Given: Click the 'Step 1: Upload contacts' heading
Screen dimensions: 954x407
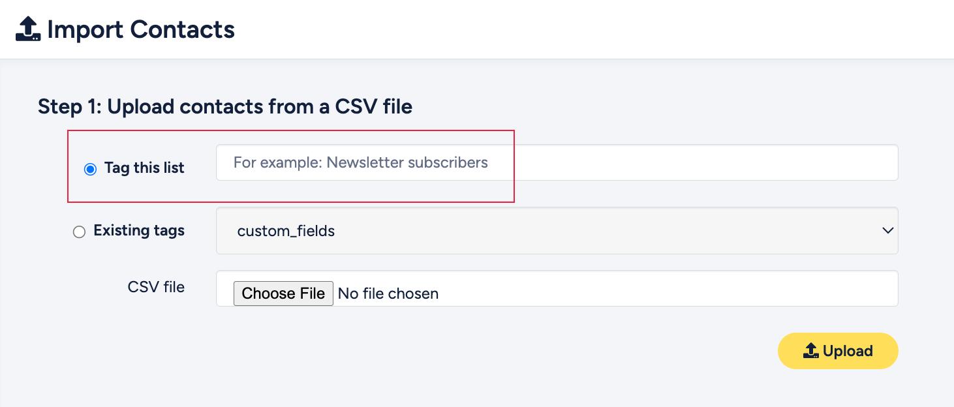Looking at the screenshot, I should point(225,106).
